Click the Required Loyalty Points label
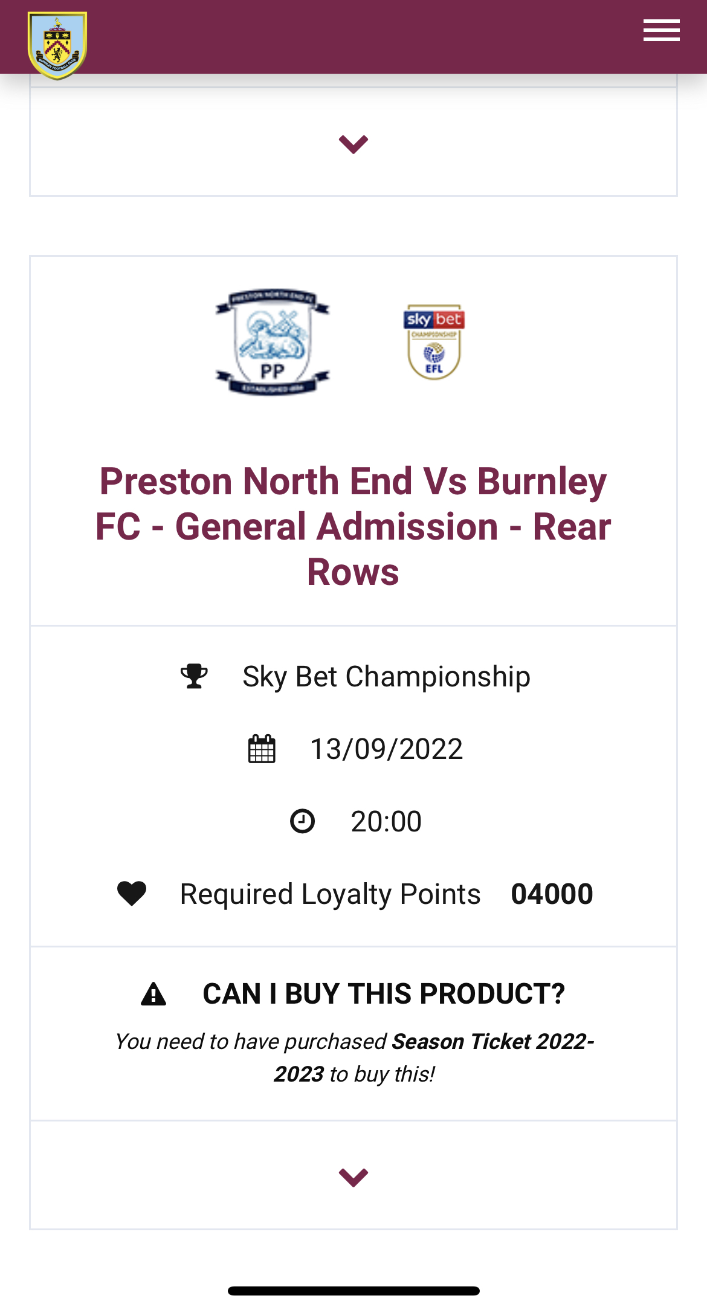Image resolution: width=707 pixels, height=1310 pixels. (330, 894)
